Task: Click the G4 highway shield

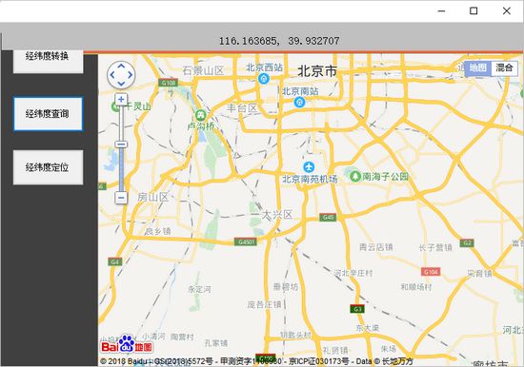Action: tap(115, 261)
